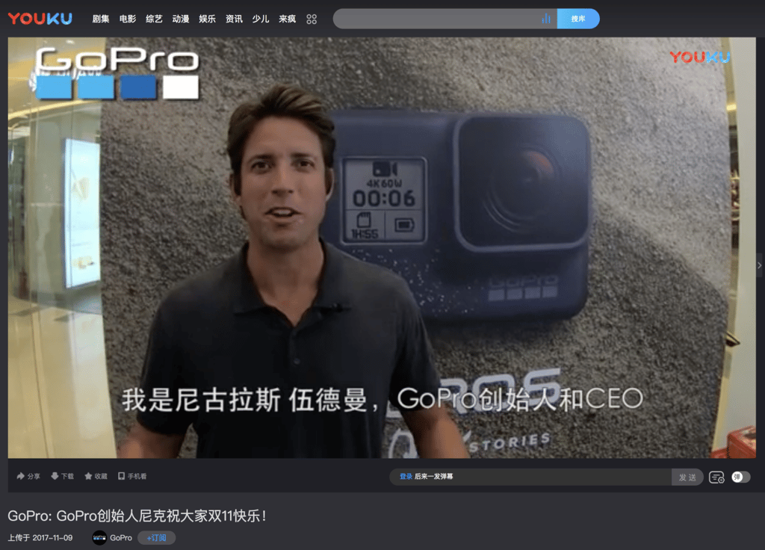Viewport: 765px width, 550px height.
Task: Select the upload date 上传于 2017-11-09
Action: click(40, 538)
